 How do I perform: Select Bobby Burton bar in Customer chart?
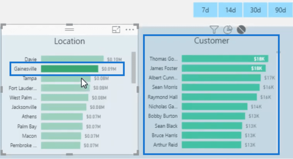tap(213, 116)
